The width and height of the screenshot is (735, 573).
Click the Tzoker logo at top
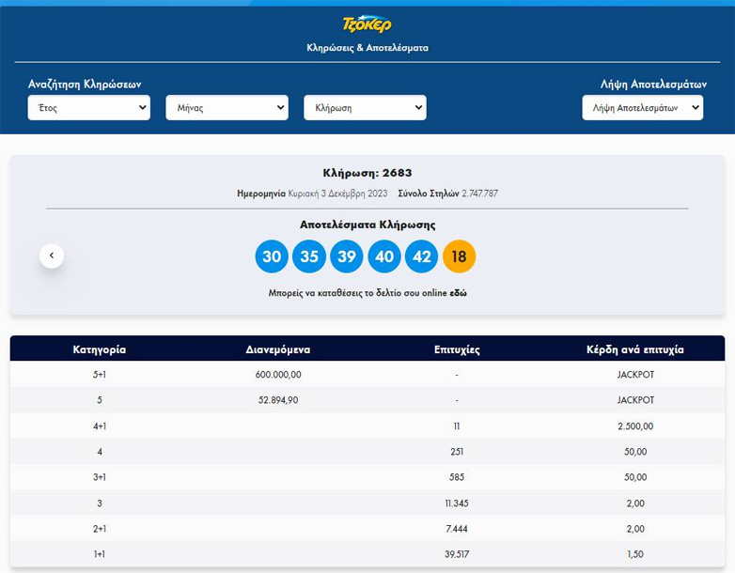(367, 24)
